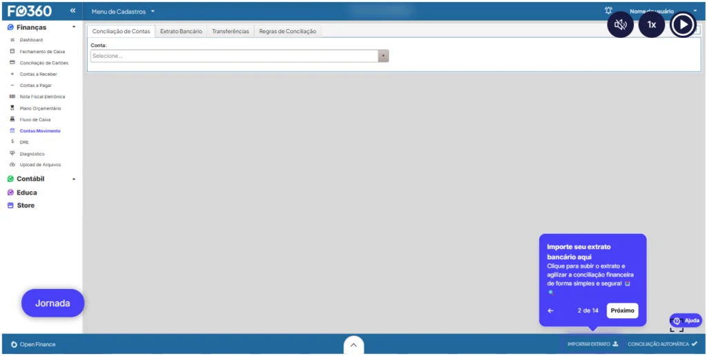
Task: Open the F360 logo home
Action: [x=29, y=11]
